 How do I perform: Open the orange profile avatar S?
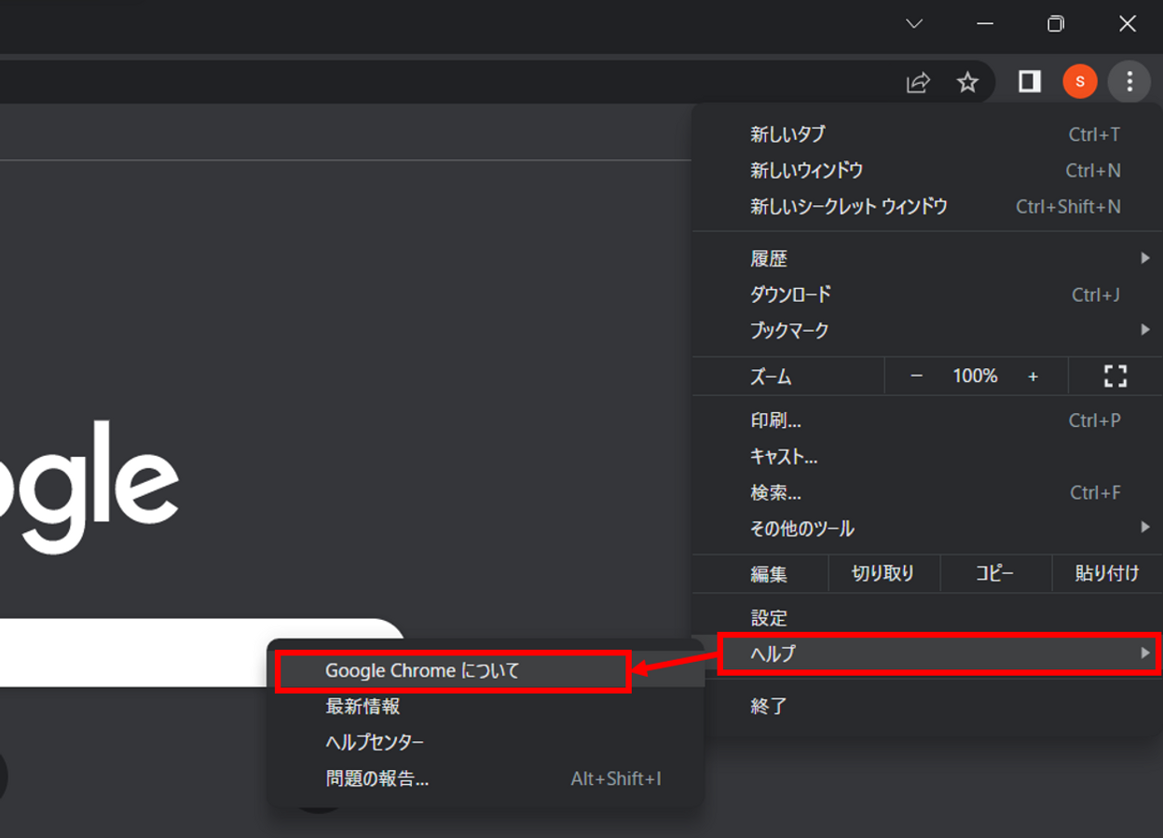click(x=1079, y=82)
